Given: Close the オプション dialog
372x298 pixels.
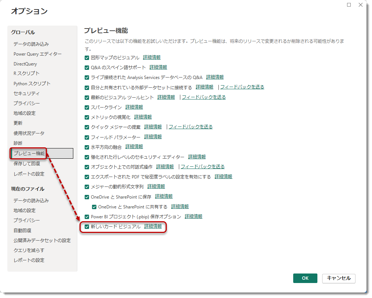Looking at the screenshot, I should 361,5.
